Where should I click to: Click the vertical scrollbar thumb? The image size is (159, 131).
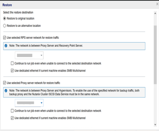(155, 55)
